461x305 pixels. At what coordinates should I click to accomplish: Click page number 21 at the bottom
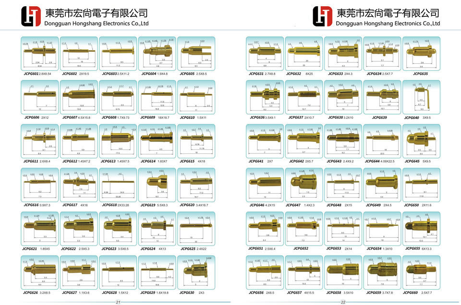pyautogui.click(x=118, y=302)
